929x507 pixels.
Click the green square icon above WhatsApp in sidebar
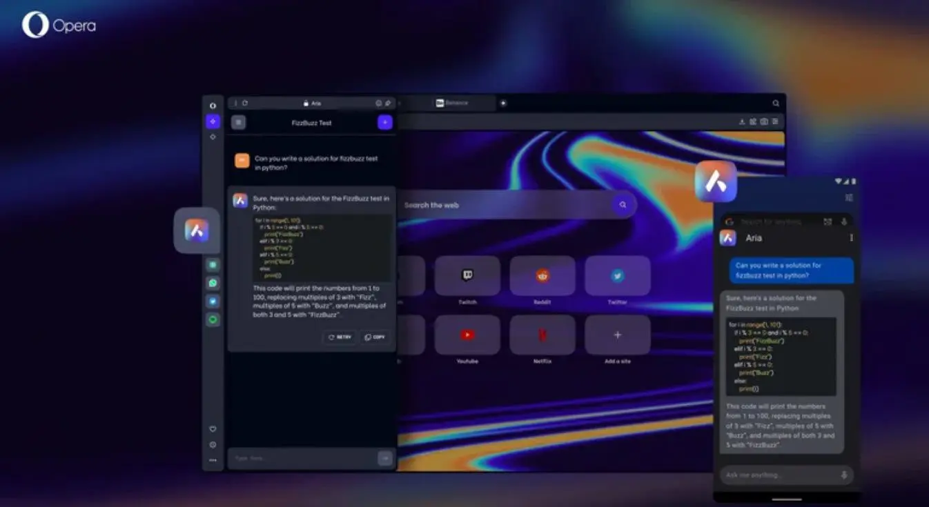(213, 265)
